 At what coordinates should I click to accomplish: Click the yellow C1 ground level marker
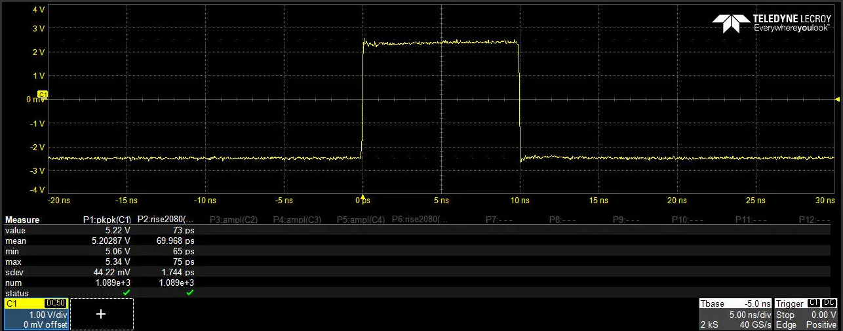point(43,95)
